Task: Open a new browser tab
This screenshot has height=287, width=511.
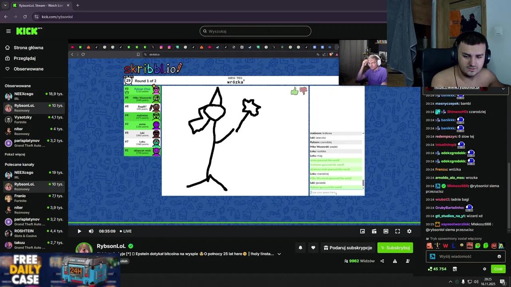Action: [77, 6]
